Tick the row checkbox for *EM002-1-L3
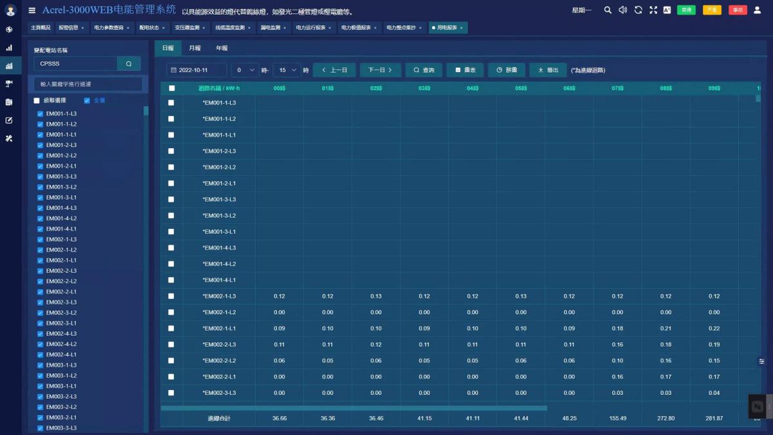773x435 pixels. pyautogui.click(x=171, y=296)
